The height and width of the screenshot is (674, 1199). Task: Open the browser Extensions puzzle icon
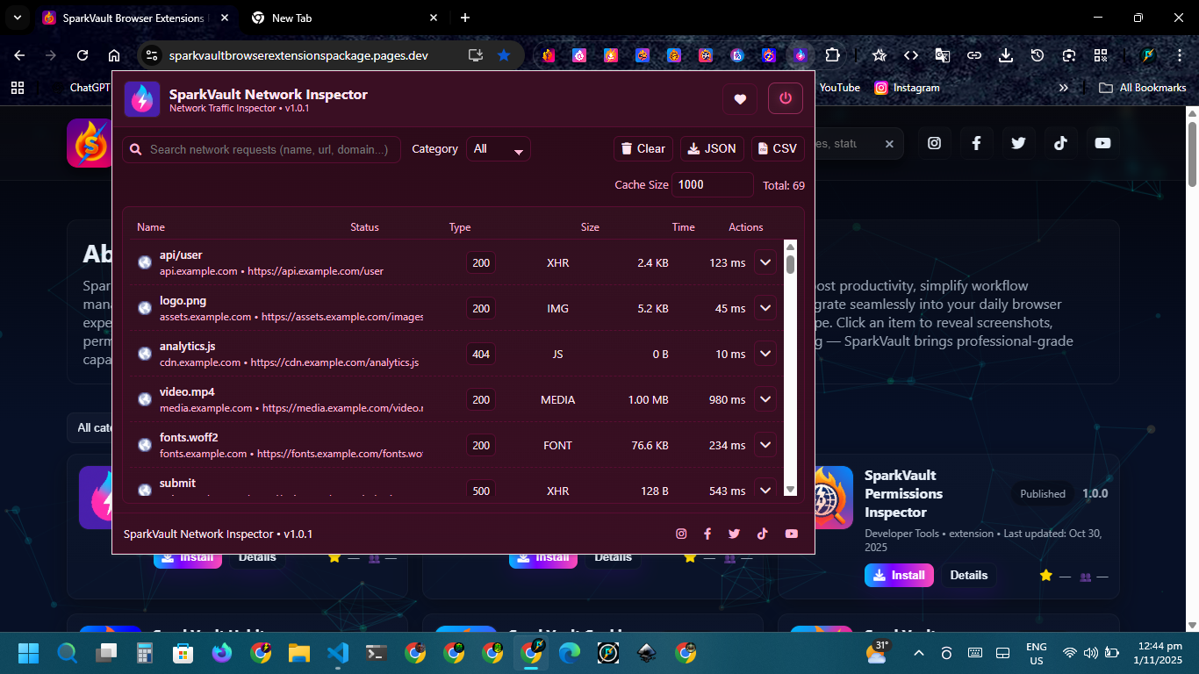(x=832, y=55)
